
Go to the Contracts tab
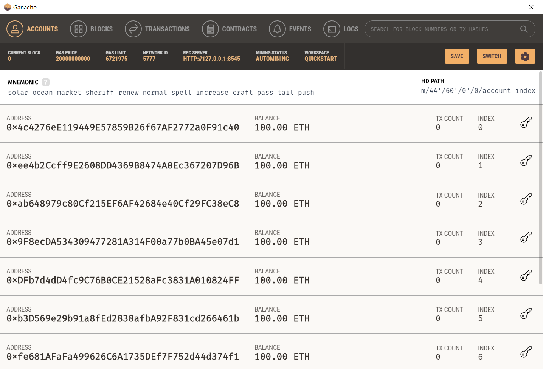point(229,29)
